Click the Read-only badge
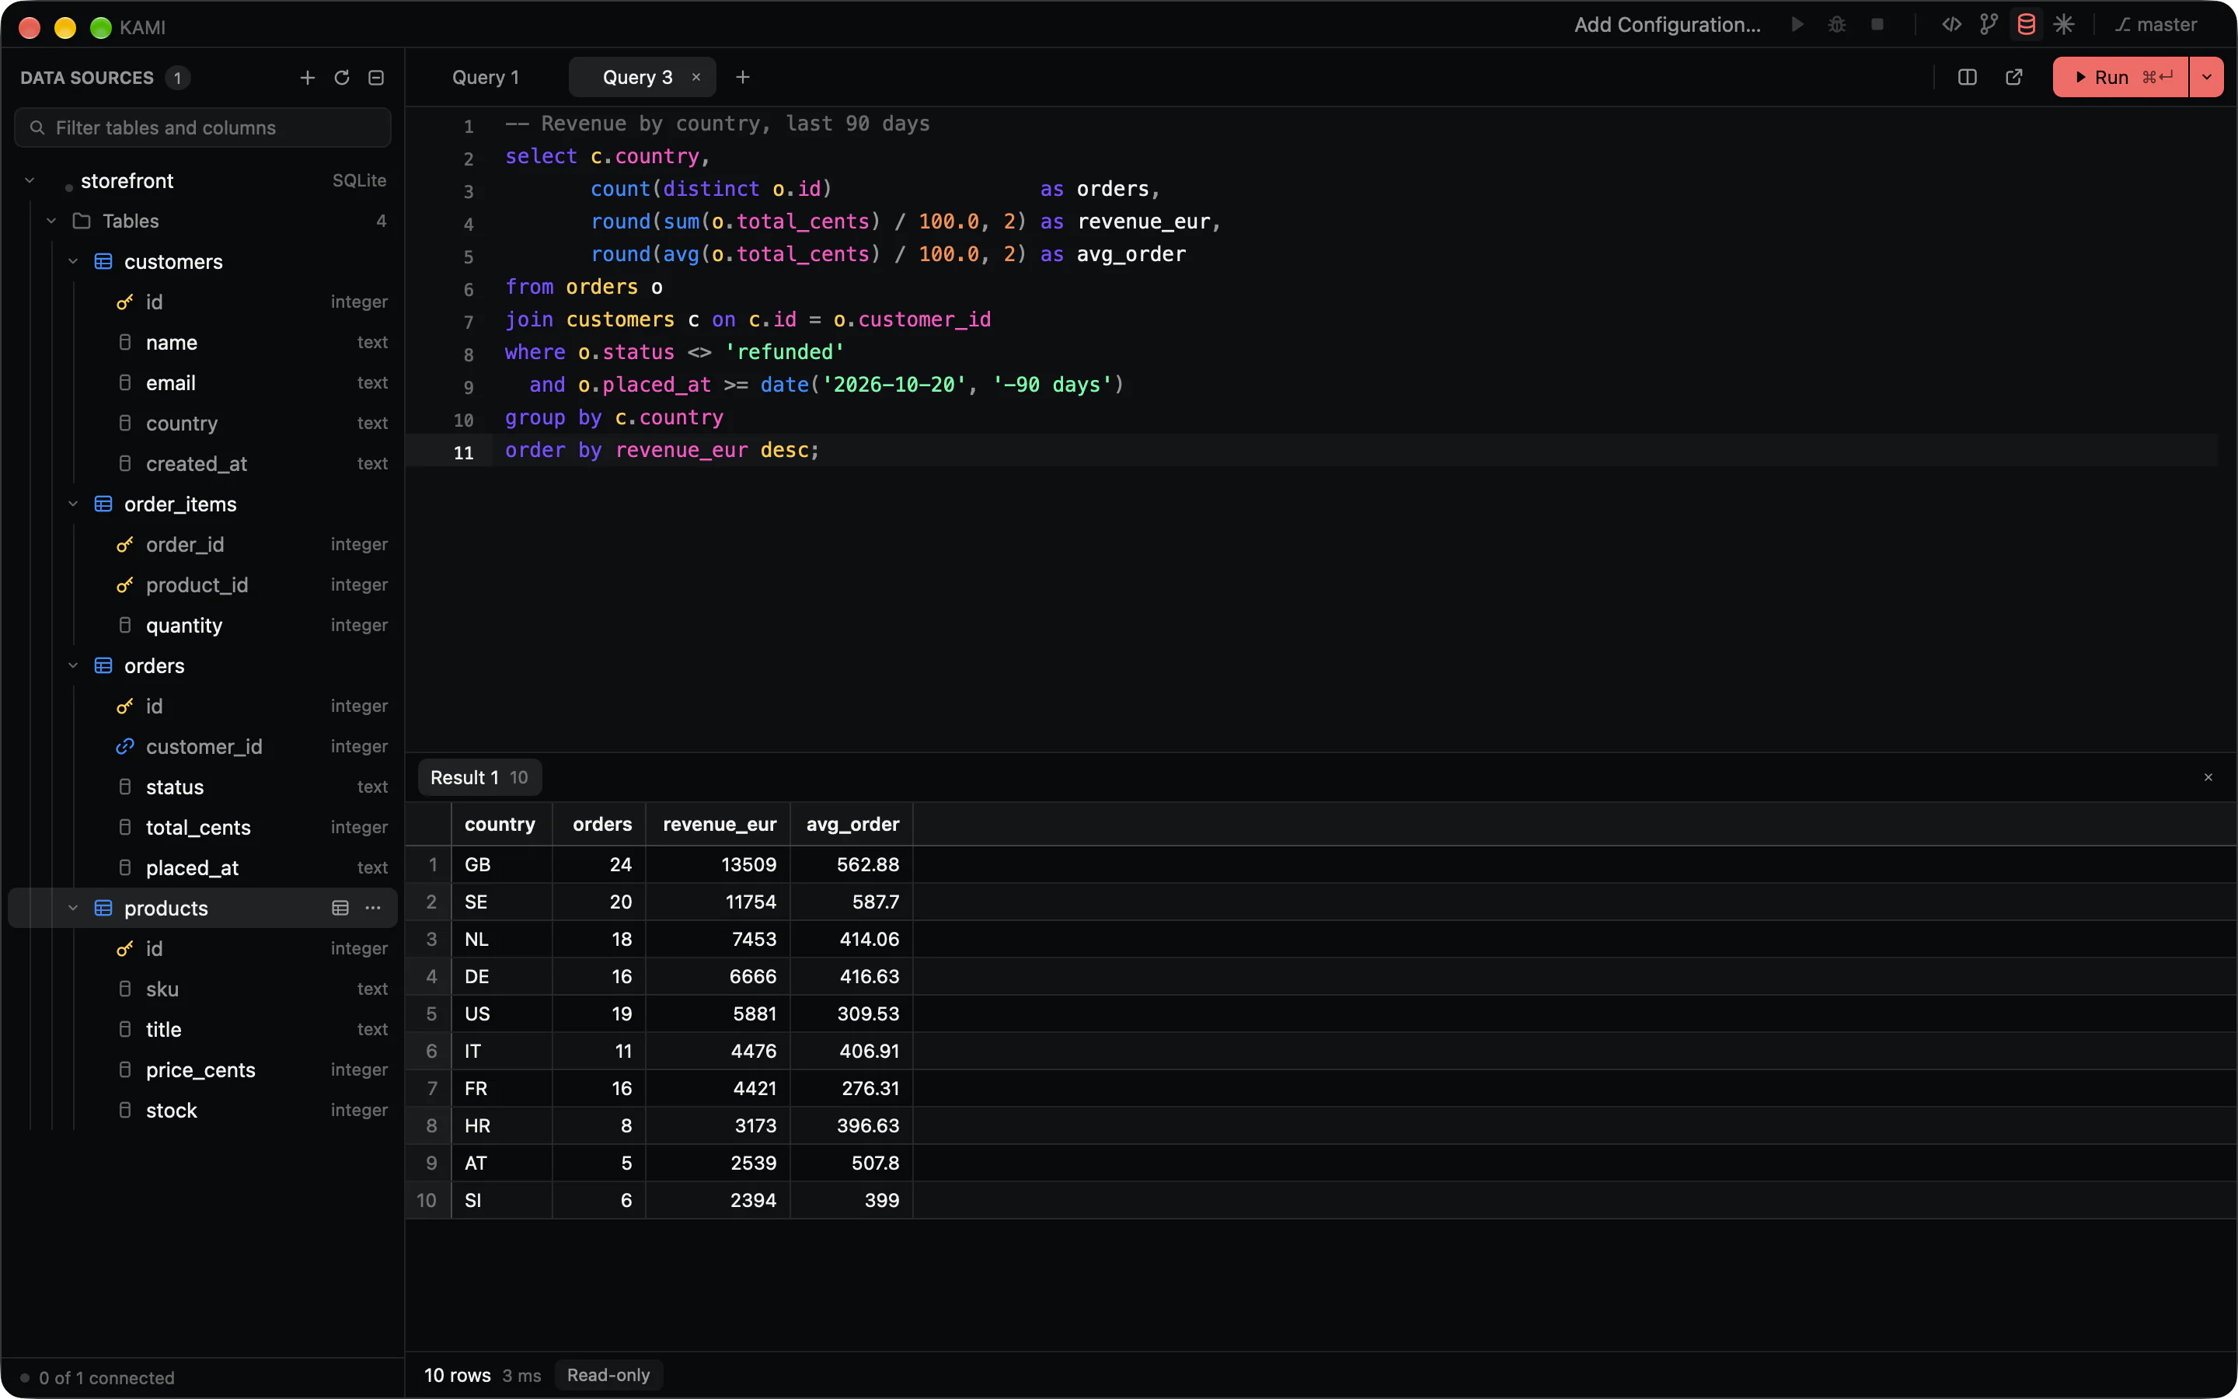2238x1399 pixels. (x=608, y=1375)
